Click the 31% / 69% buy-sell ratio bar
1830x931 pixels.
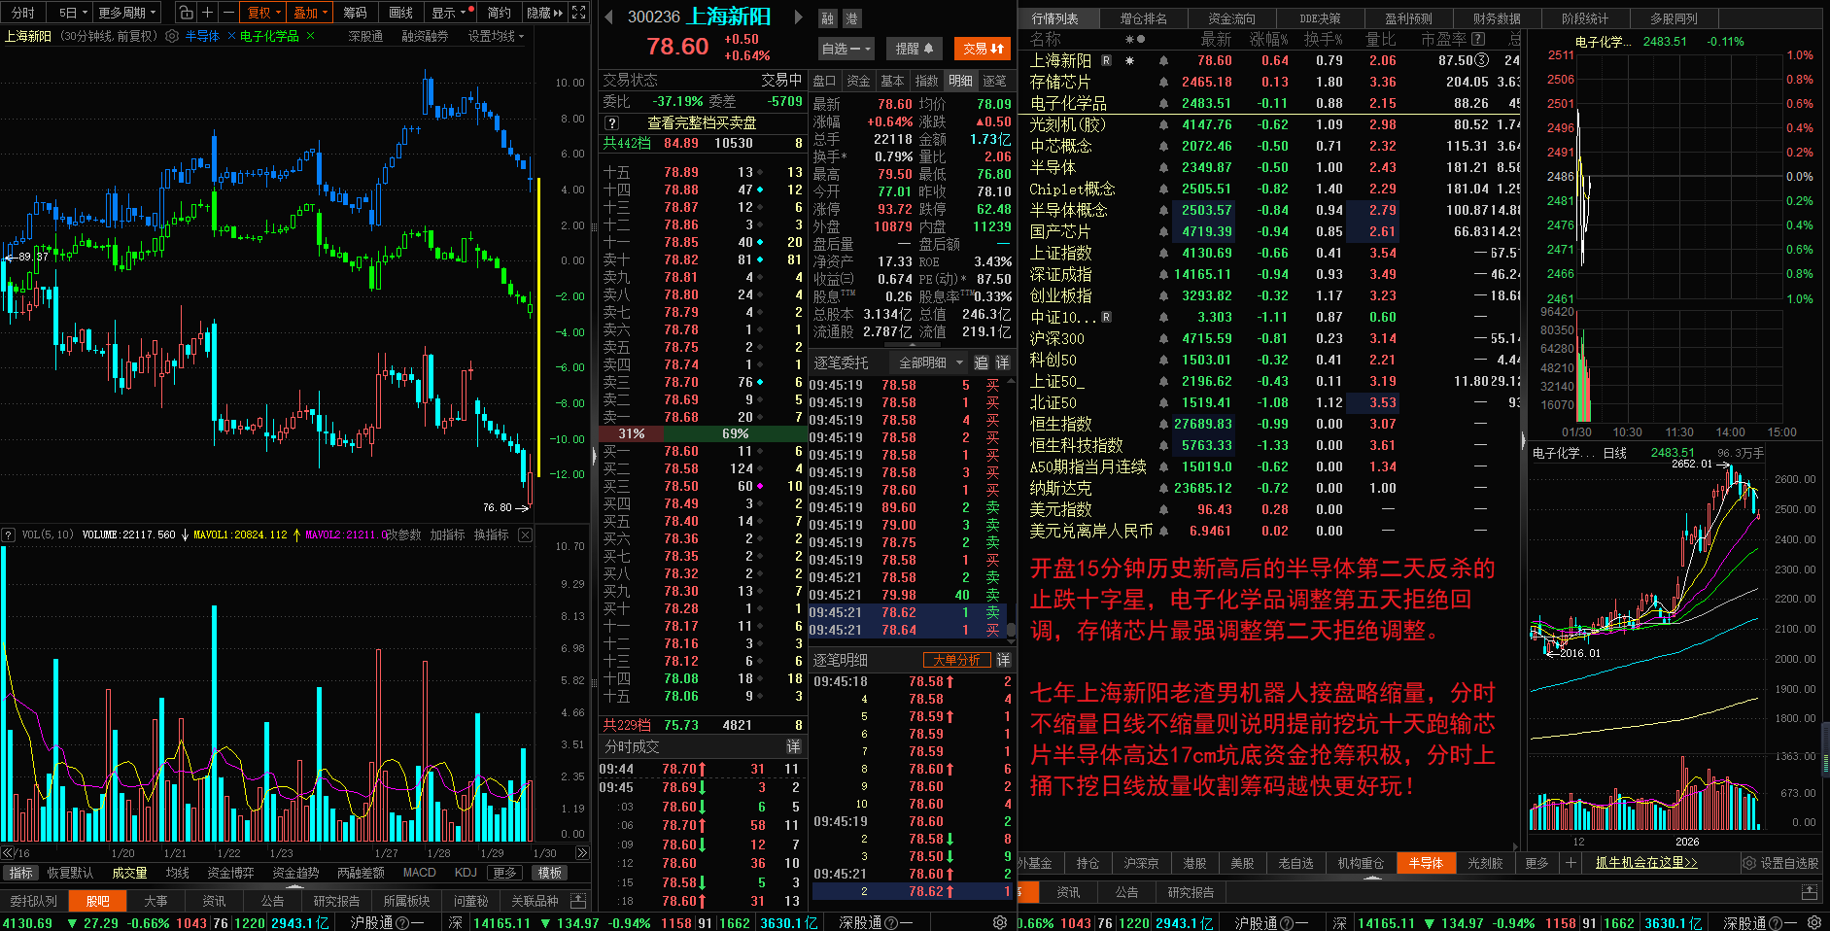703,433
